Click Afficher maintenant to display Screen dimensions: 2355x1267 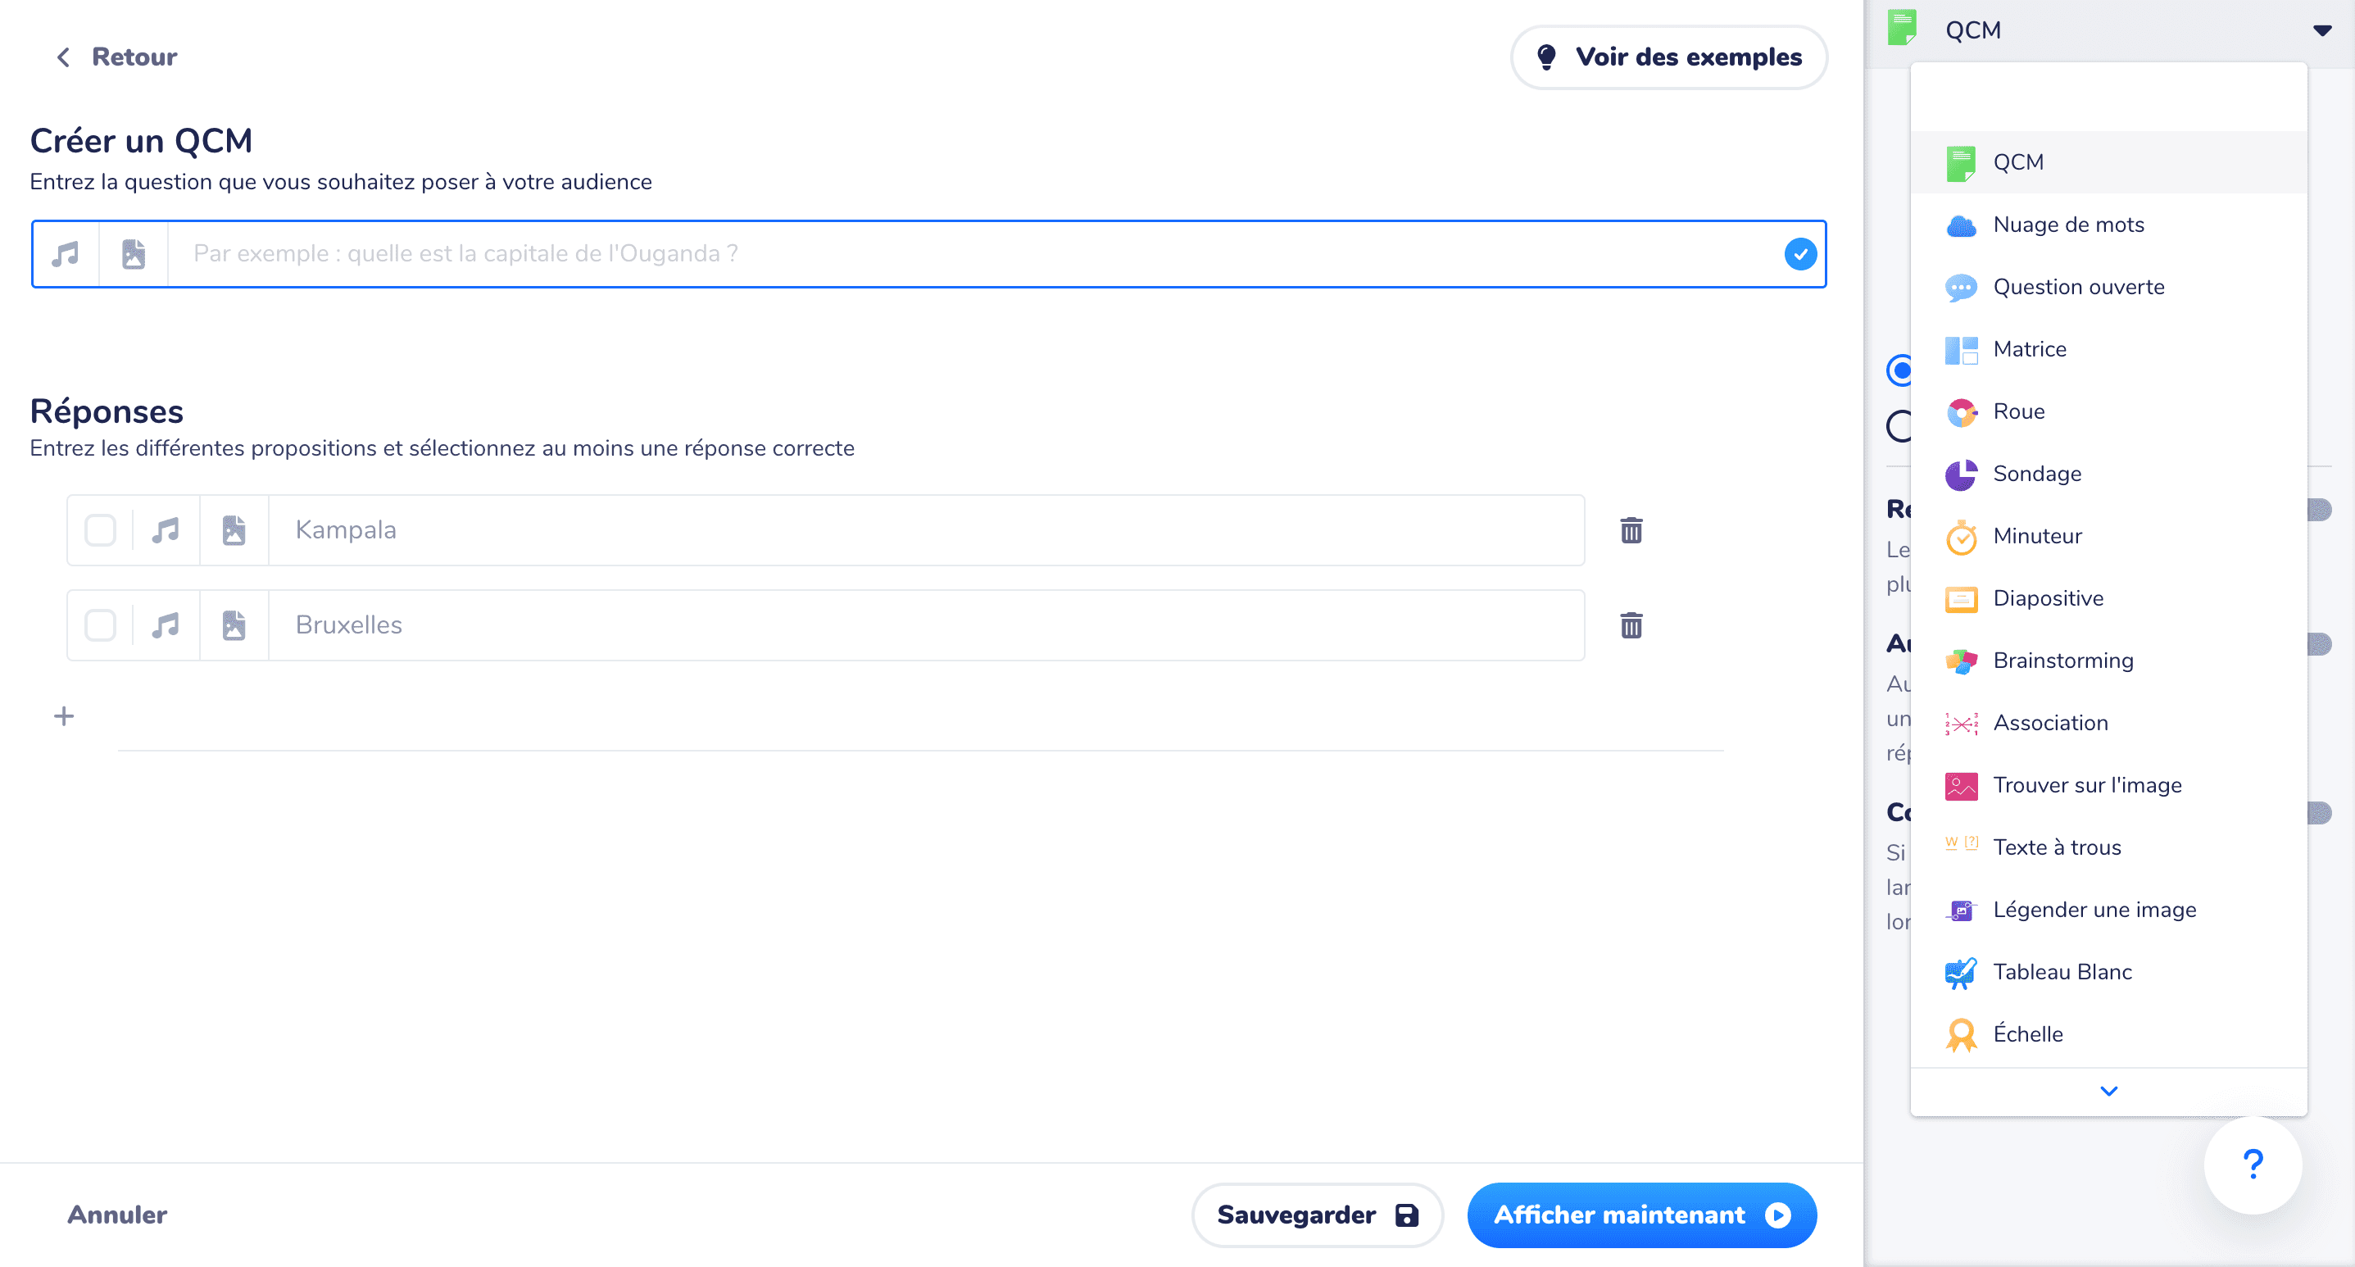pyautogui.click(x=1639, y=1215)
